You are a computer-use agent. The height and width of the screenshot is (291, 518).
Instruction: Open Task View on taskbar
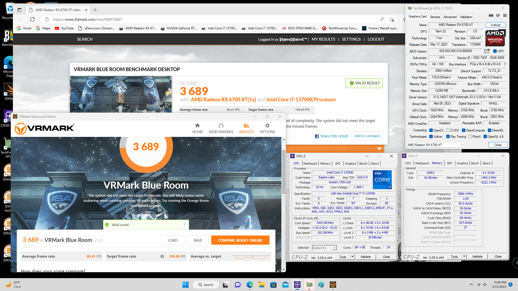click(x=226, y=285)
